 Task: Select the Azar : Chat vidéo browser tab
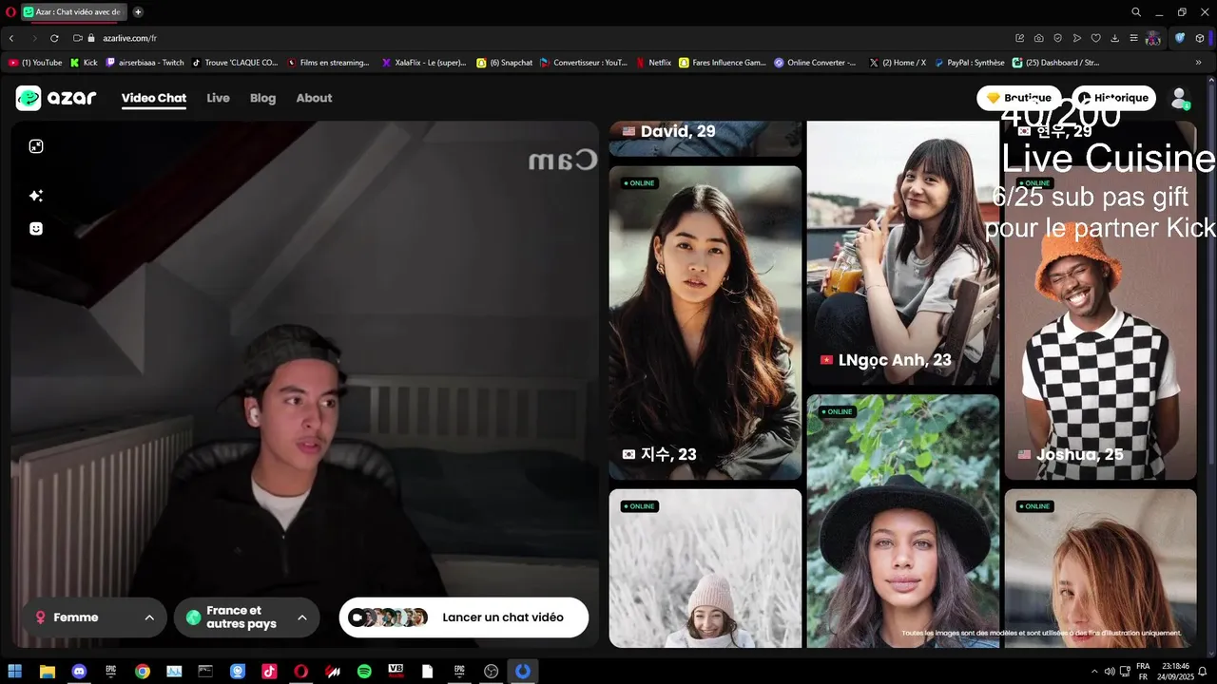point(73,12)
